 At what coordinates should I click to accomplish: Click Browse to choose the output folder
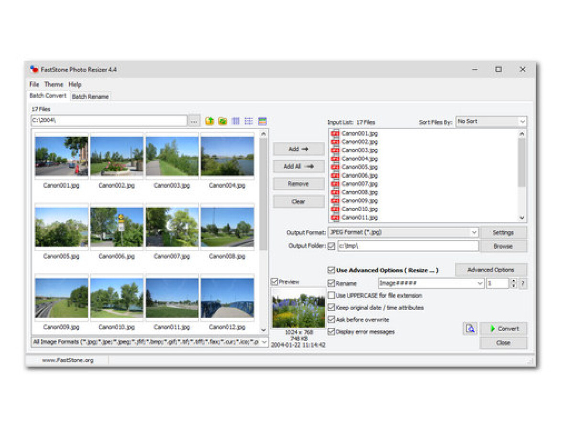pos(503,247)
